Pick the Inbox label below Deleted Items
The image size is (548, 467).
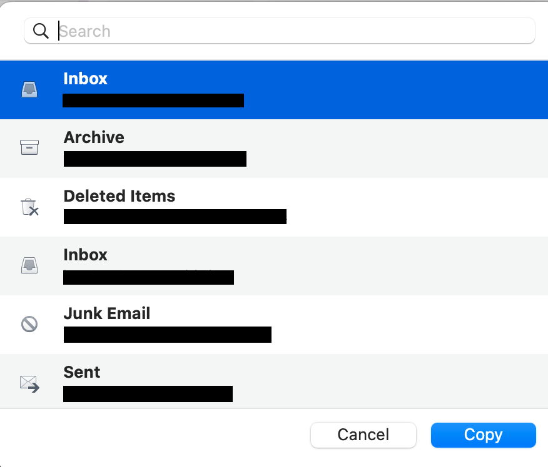pyautogui.click(x=85, y=255)
